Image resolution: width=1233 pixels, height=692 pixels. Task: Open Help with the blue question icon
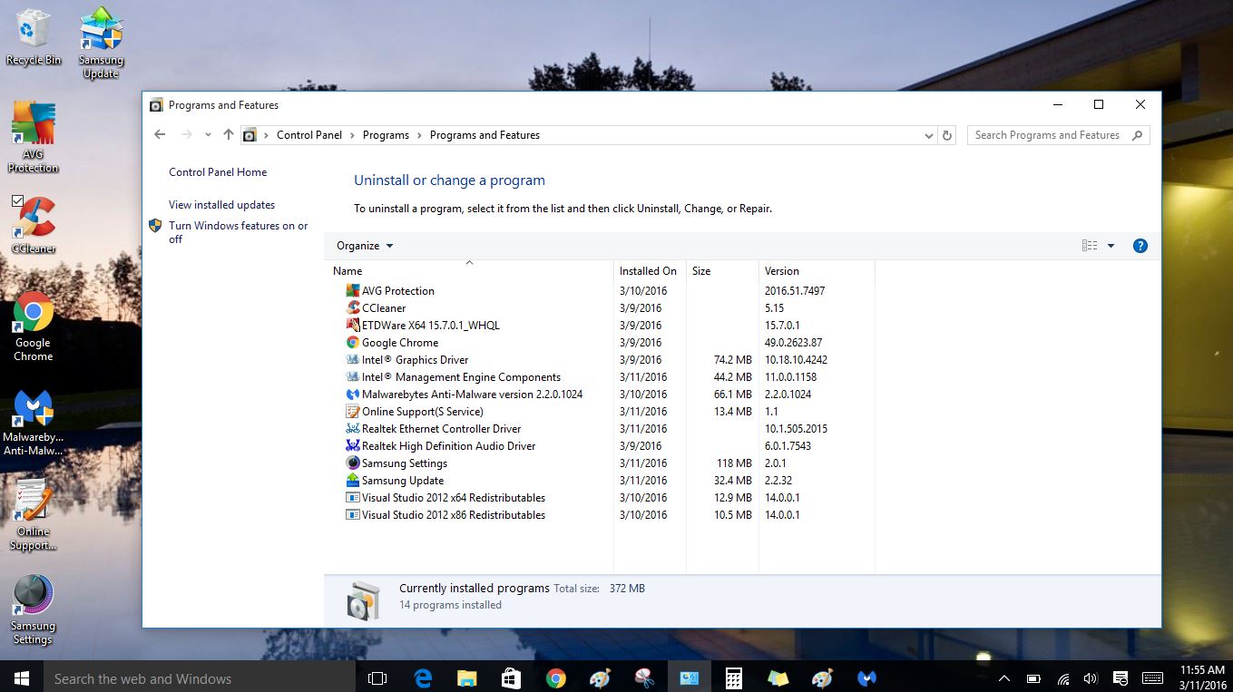coord(1140,246)
